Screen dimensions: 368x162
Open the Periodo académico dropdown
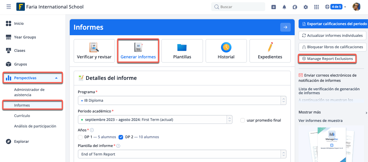155,120
